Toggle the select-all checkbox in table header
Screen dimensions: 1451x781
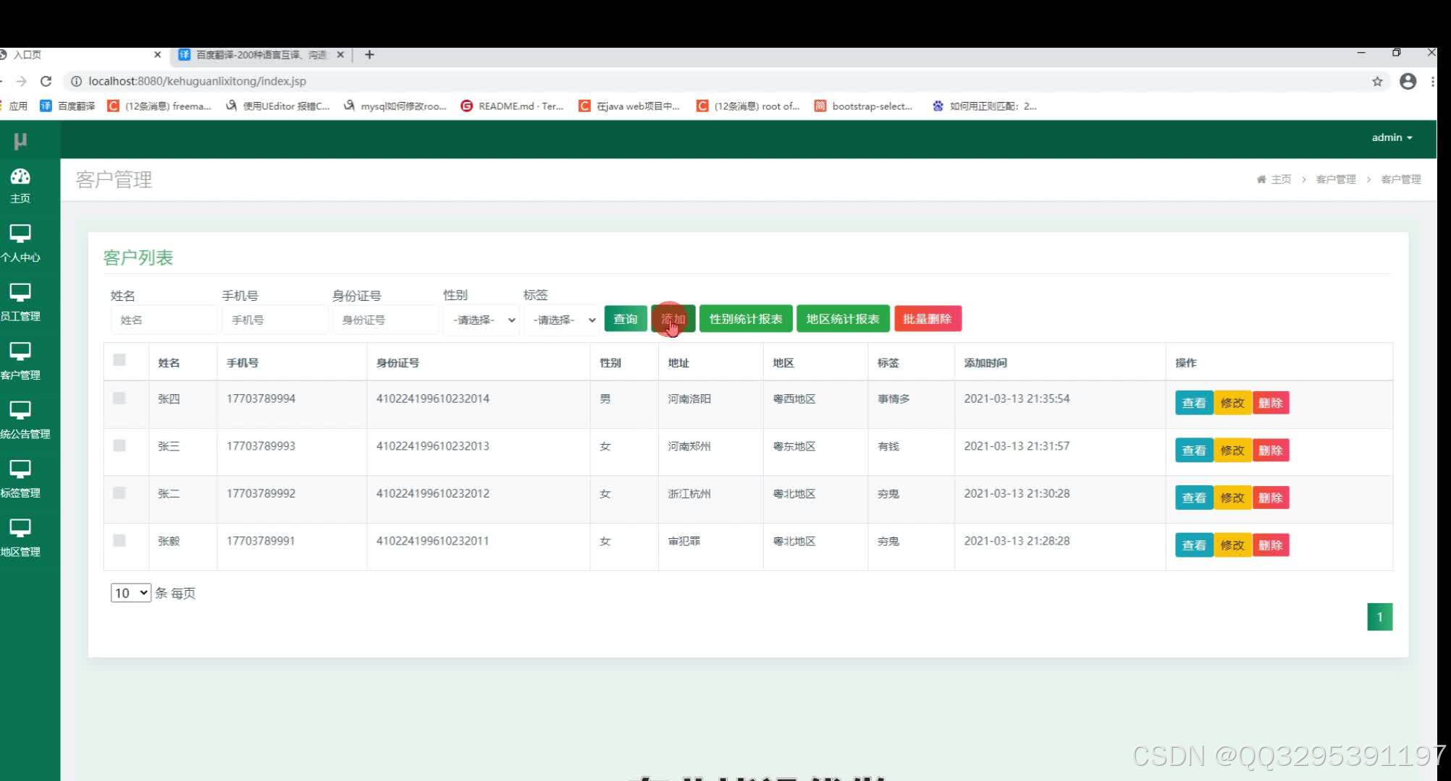pyautogui.click(x=119, y=359)
